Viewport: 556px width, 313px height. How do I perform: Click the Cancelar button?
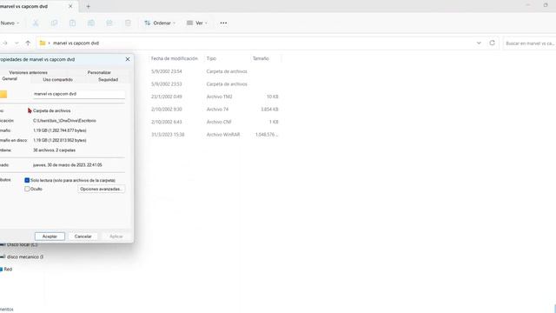pos(83,236)
